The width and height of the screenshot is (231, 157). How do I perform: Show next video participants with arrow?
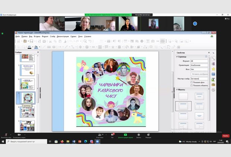tap(195, 24)
